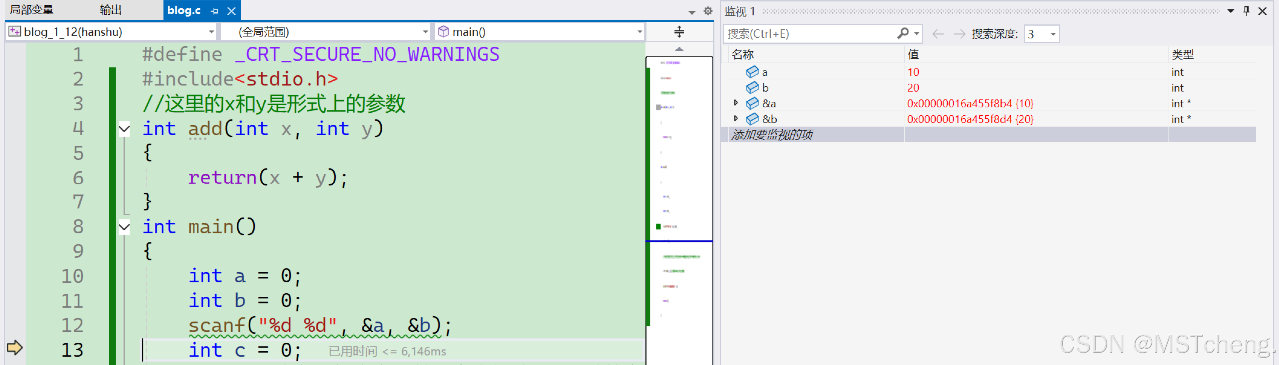Switch to the 局部变量 tab
Screen dimensions: 1279x365
tap(32, 10)
